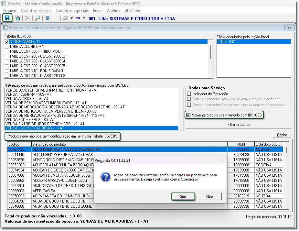Click the Delete X toolbar icon
This screenshot has height=231, width=299.
tap(27, 18)
